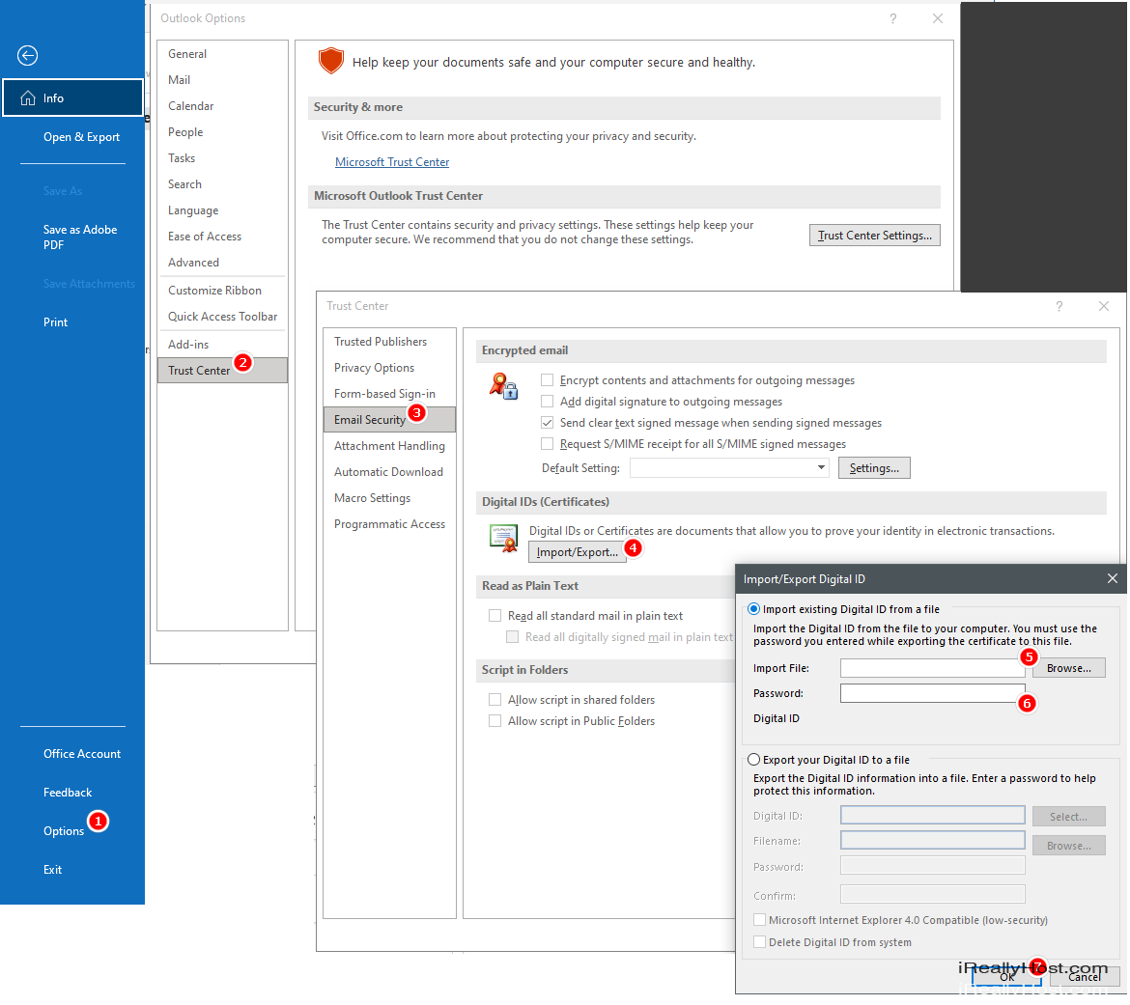Select Privacy Options in Trust Center
The width and height of the screenshot is (1130, 1005).
click(x=389, y=368)
